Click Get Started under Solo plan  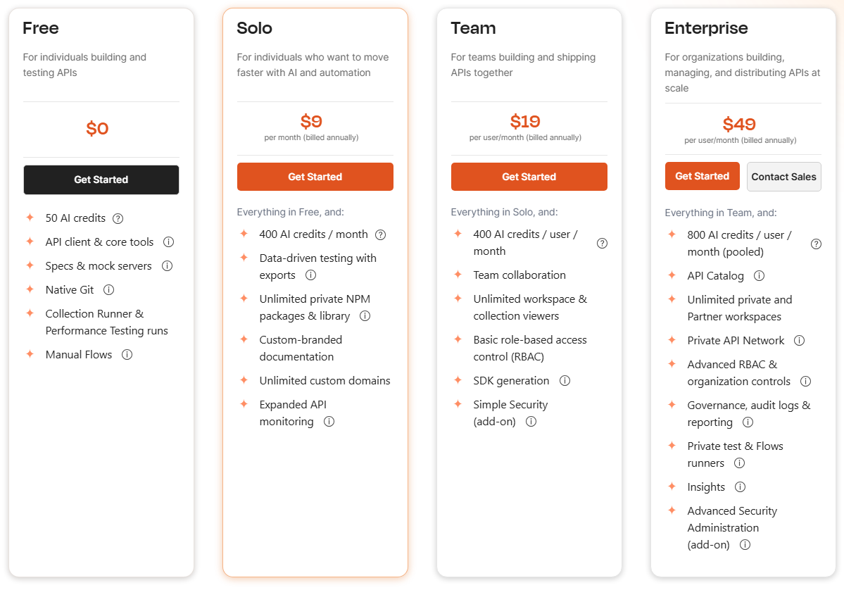[x=315, y=177]
